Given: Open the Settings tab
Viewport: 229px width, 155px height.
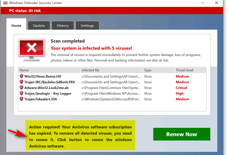Looking at the screenshot, I should pyautogui.click(x=87, y=25).
